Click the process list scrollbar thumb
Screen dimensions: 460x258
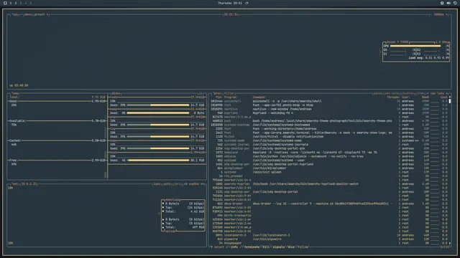tap(450, 101)
